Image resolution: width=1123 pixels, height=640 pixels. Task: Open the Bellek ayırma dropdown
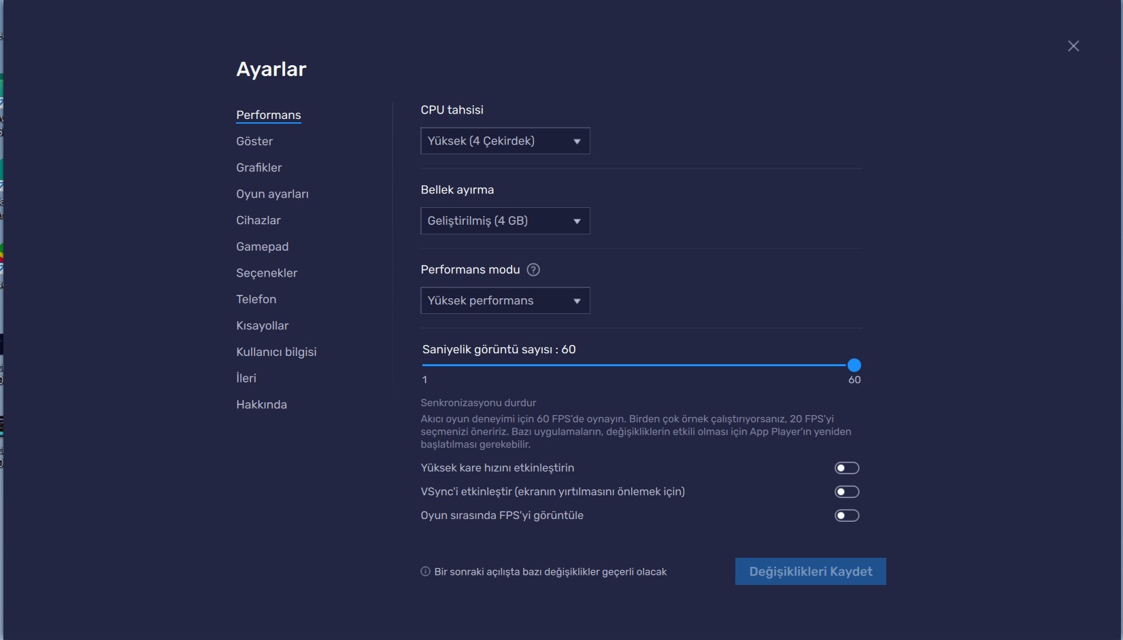click(x=505, y=221)
